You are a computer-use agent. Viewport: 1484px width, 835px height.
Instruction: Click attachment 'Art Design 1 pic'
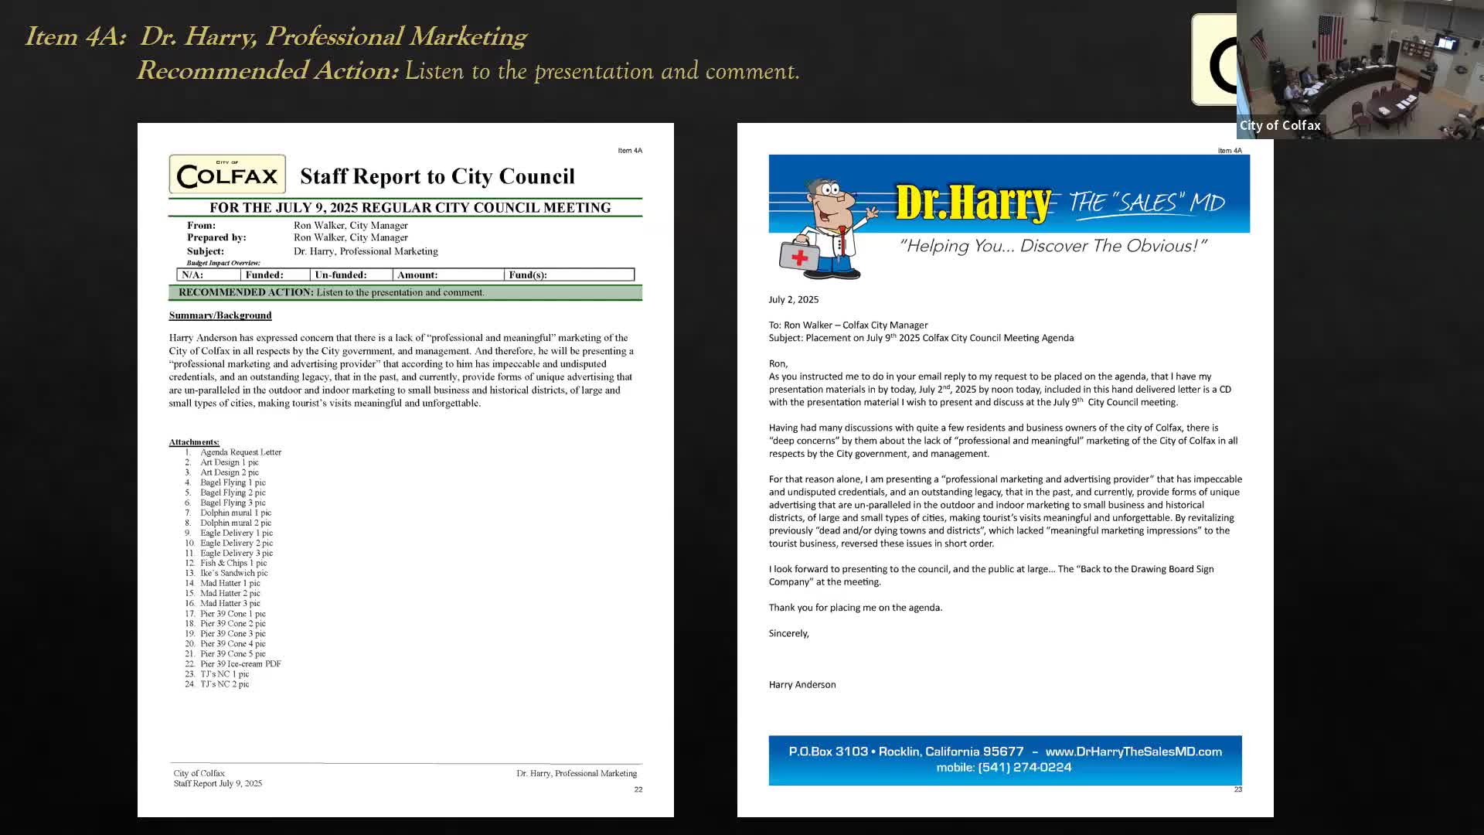tap(230, 462)
